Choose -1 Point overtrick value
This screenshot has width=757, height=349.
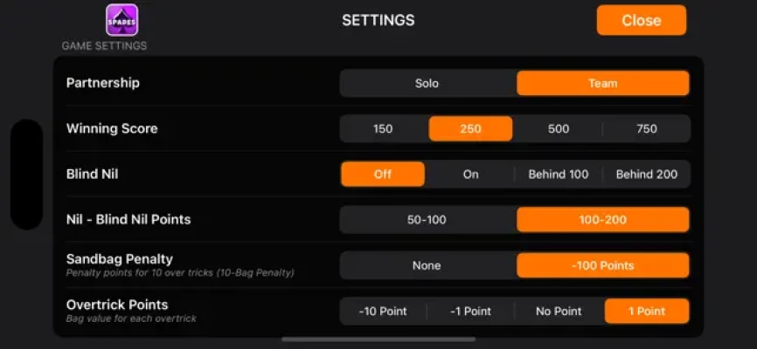click(470, 311)
